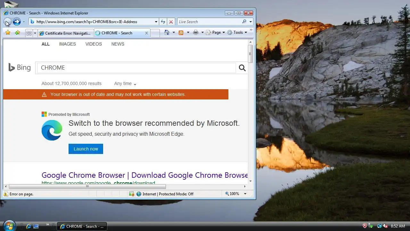Viewport: 410px width, 231px height.
Task: Go to the Home page icon
Action: coord(167,32)
